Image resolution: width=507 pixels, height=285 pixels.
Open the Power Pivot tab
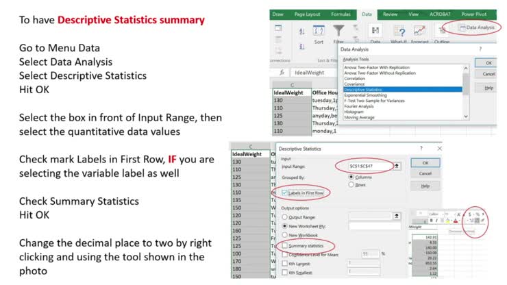click(x=473, y=14)
